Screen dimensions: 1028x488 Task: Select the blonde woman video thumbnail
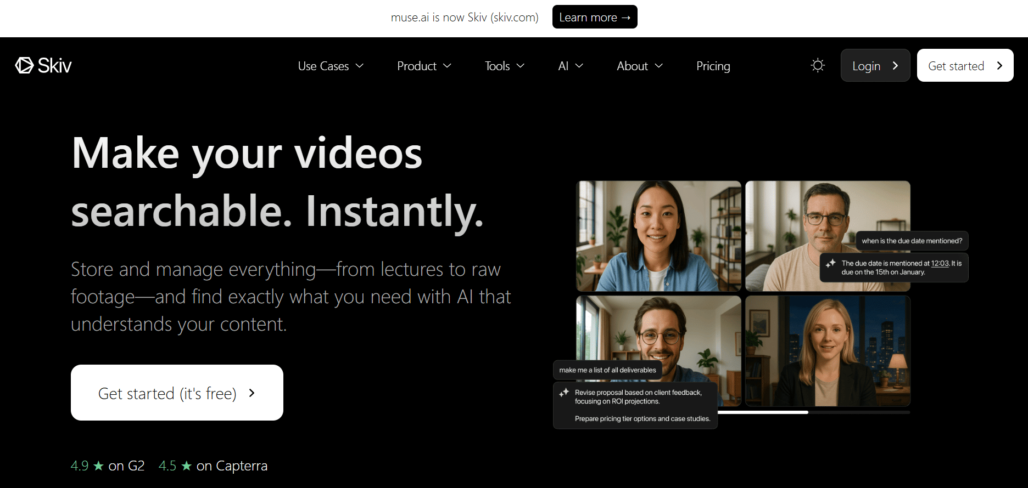(x=828, y=351)
